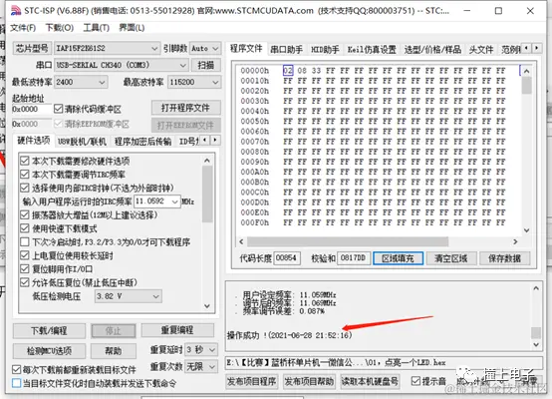
Task: Switch to 头文件 tab
Action: coord(481,50)
